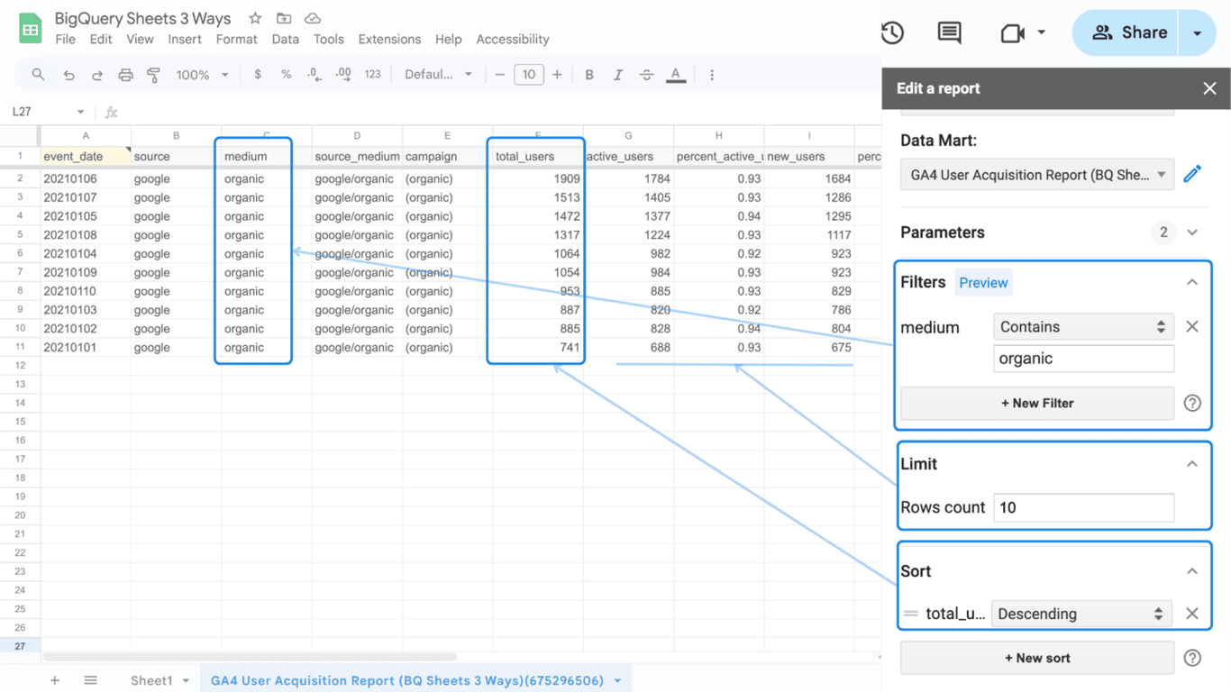Open the Data menu
The height and width of the screenshot is (692, 1231).
tap(285, 39)
